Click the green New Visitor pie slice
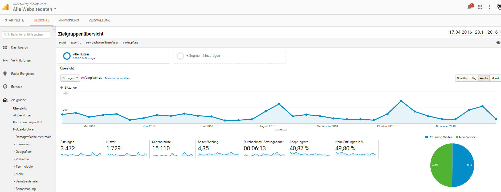 (441, 165)
